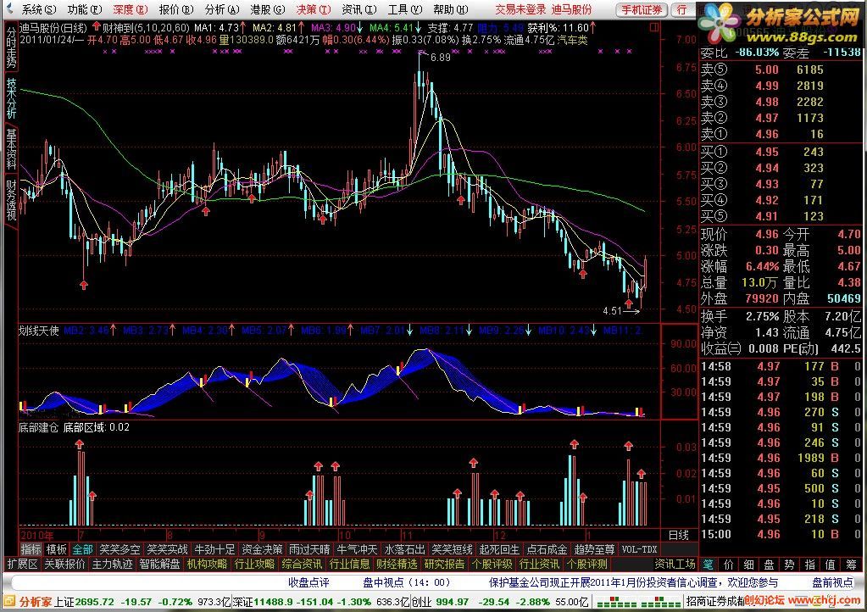Screen dimensions: 867x612
Task: Open the 个股评测 tab
Action: point(587,564)
